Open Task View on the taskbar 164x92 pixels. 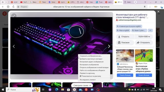point(43,90)
